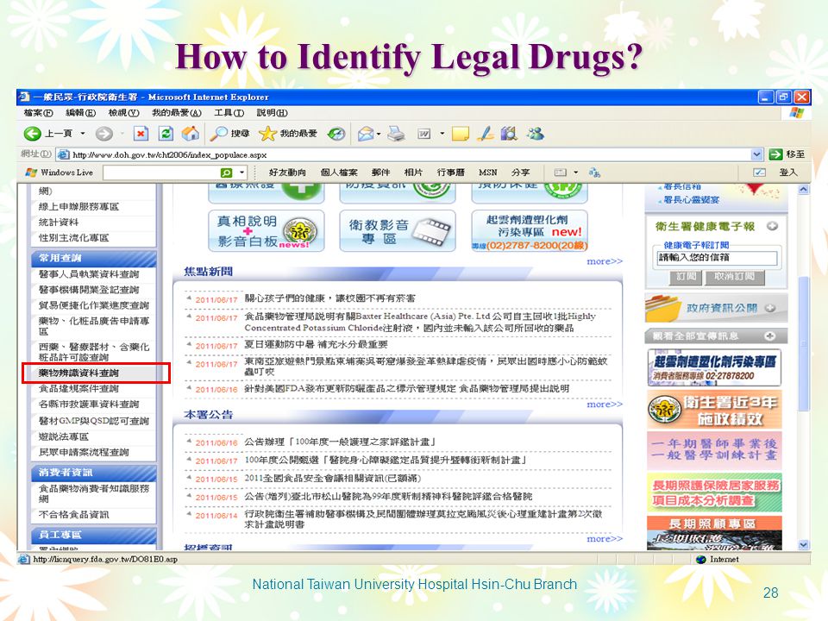The height and width of the screenshot is (621, 828).
Task: Click the checkmark icon beside 登入
Action: [759, 172]
